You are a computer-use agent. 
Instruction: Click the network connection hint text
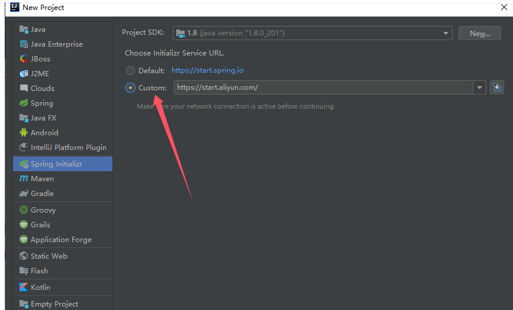pos(236,106)
